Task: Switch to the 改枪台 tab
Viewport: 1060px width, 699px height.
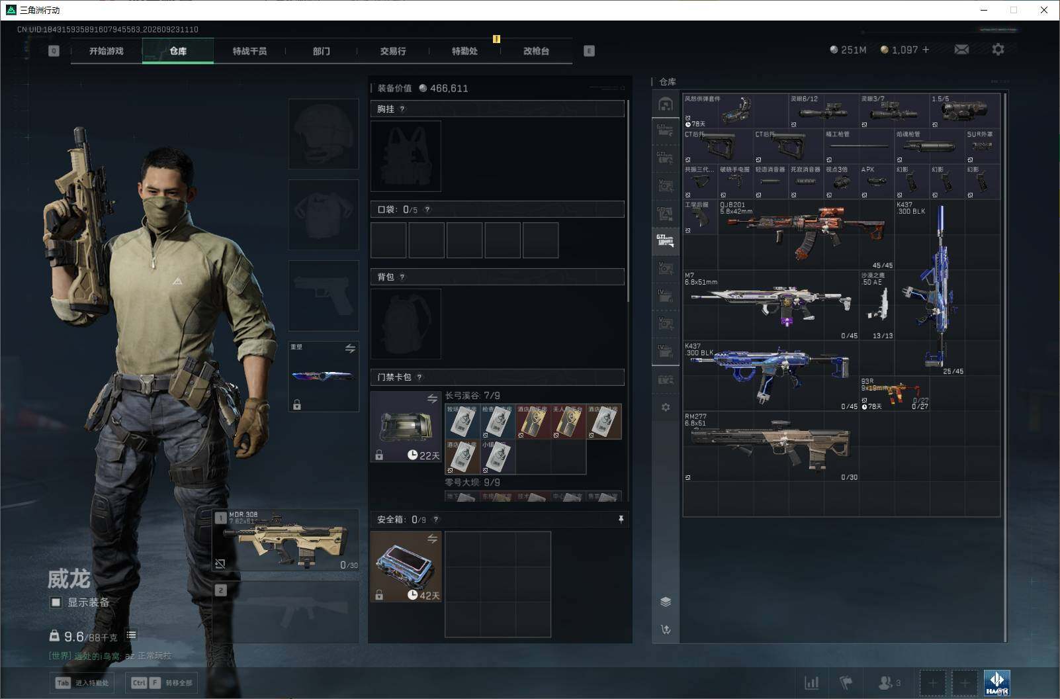Action: (536, 51)
